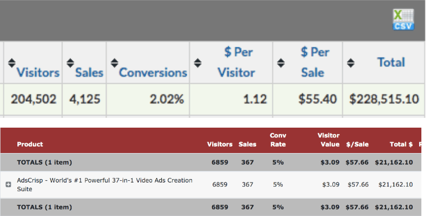Click the 204,502 visitors cell
This screenshot has height=216, width=426.
coord(33,99)
